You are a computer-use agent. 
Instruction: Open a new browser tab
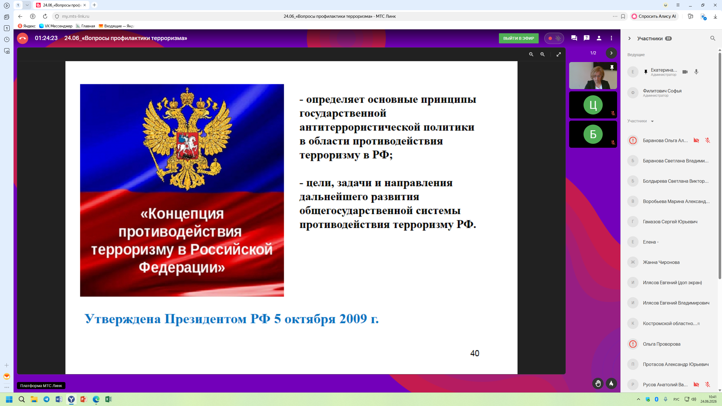94,5
